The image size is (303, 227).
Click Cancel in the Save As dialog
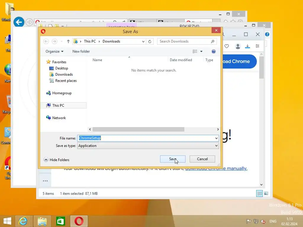[202, 159]
